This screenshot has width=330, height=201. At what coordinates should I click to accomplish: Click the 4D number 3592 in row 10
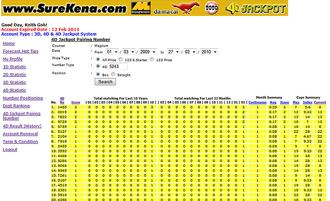[x=62, y=151]
